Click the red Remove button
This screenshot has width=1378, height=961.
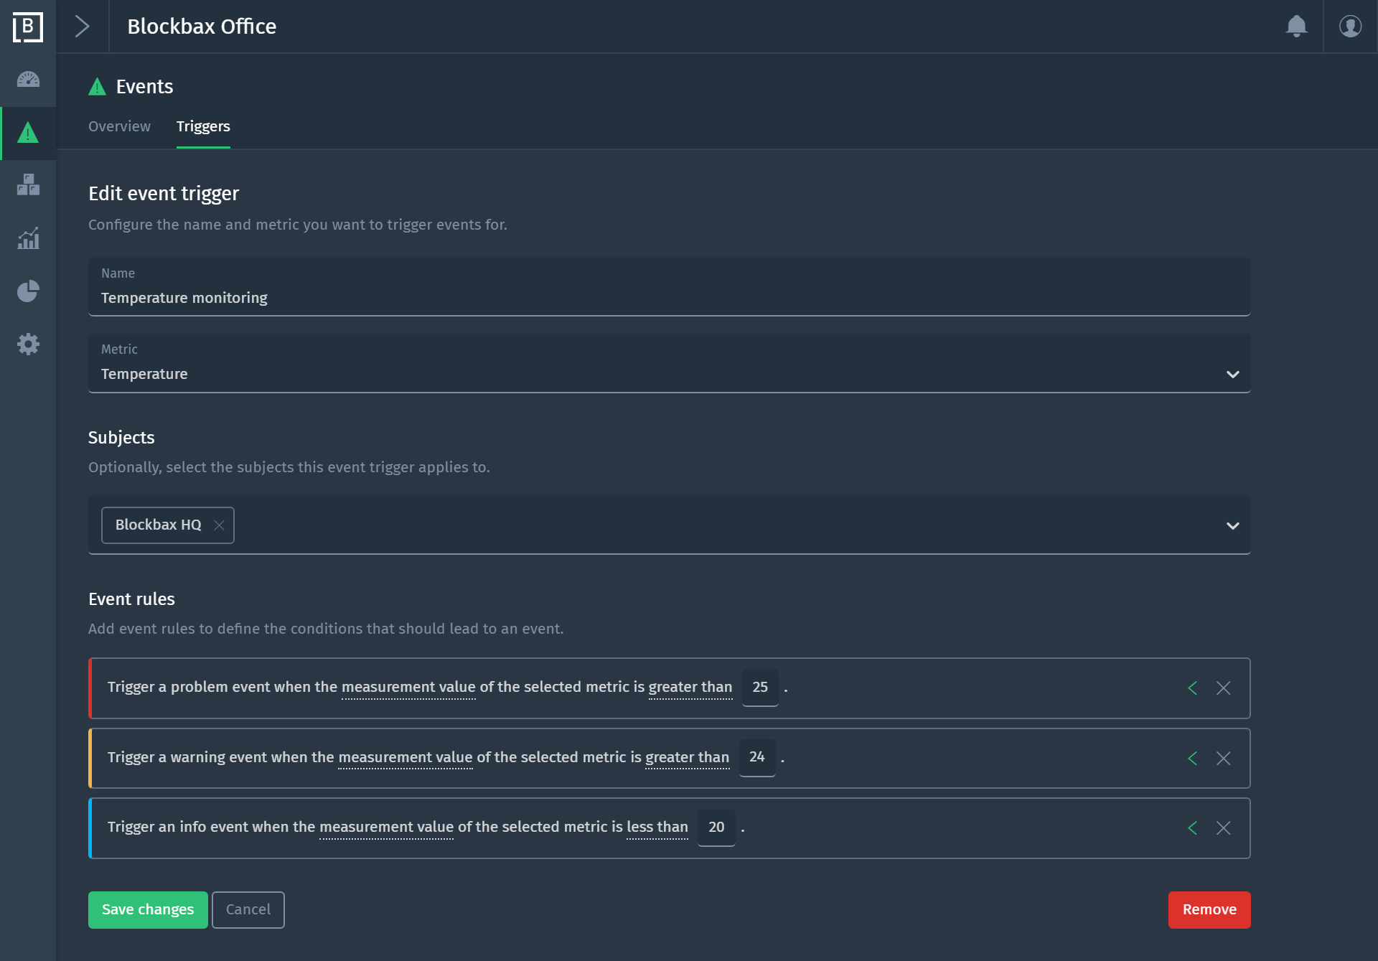[1209, 909]
